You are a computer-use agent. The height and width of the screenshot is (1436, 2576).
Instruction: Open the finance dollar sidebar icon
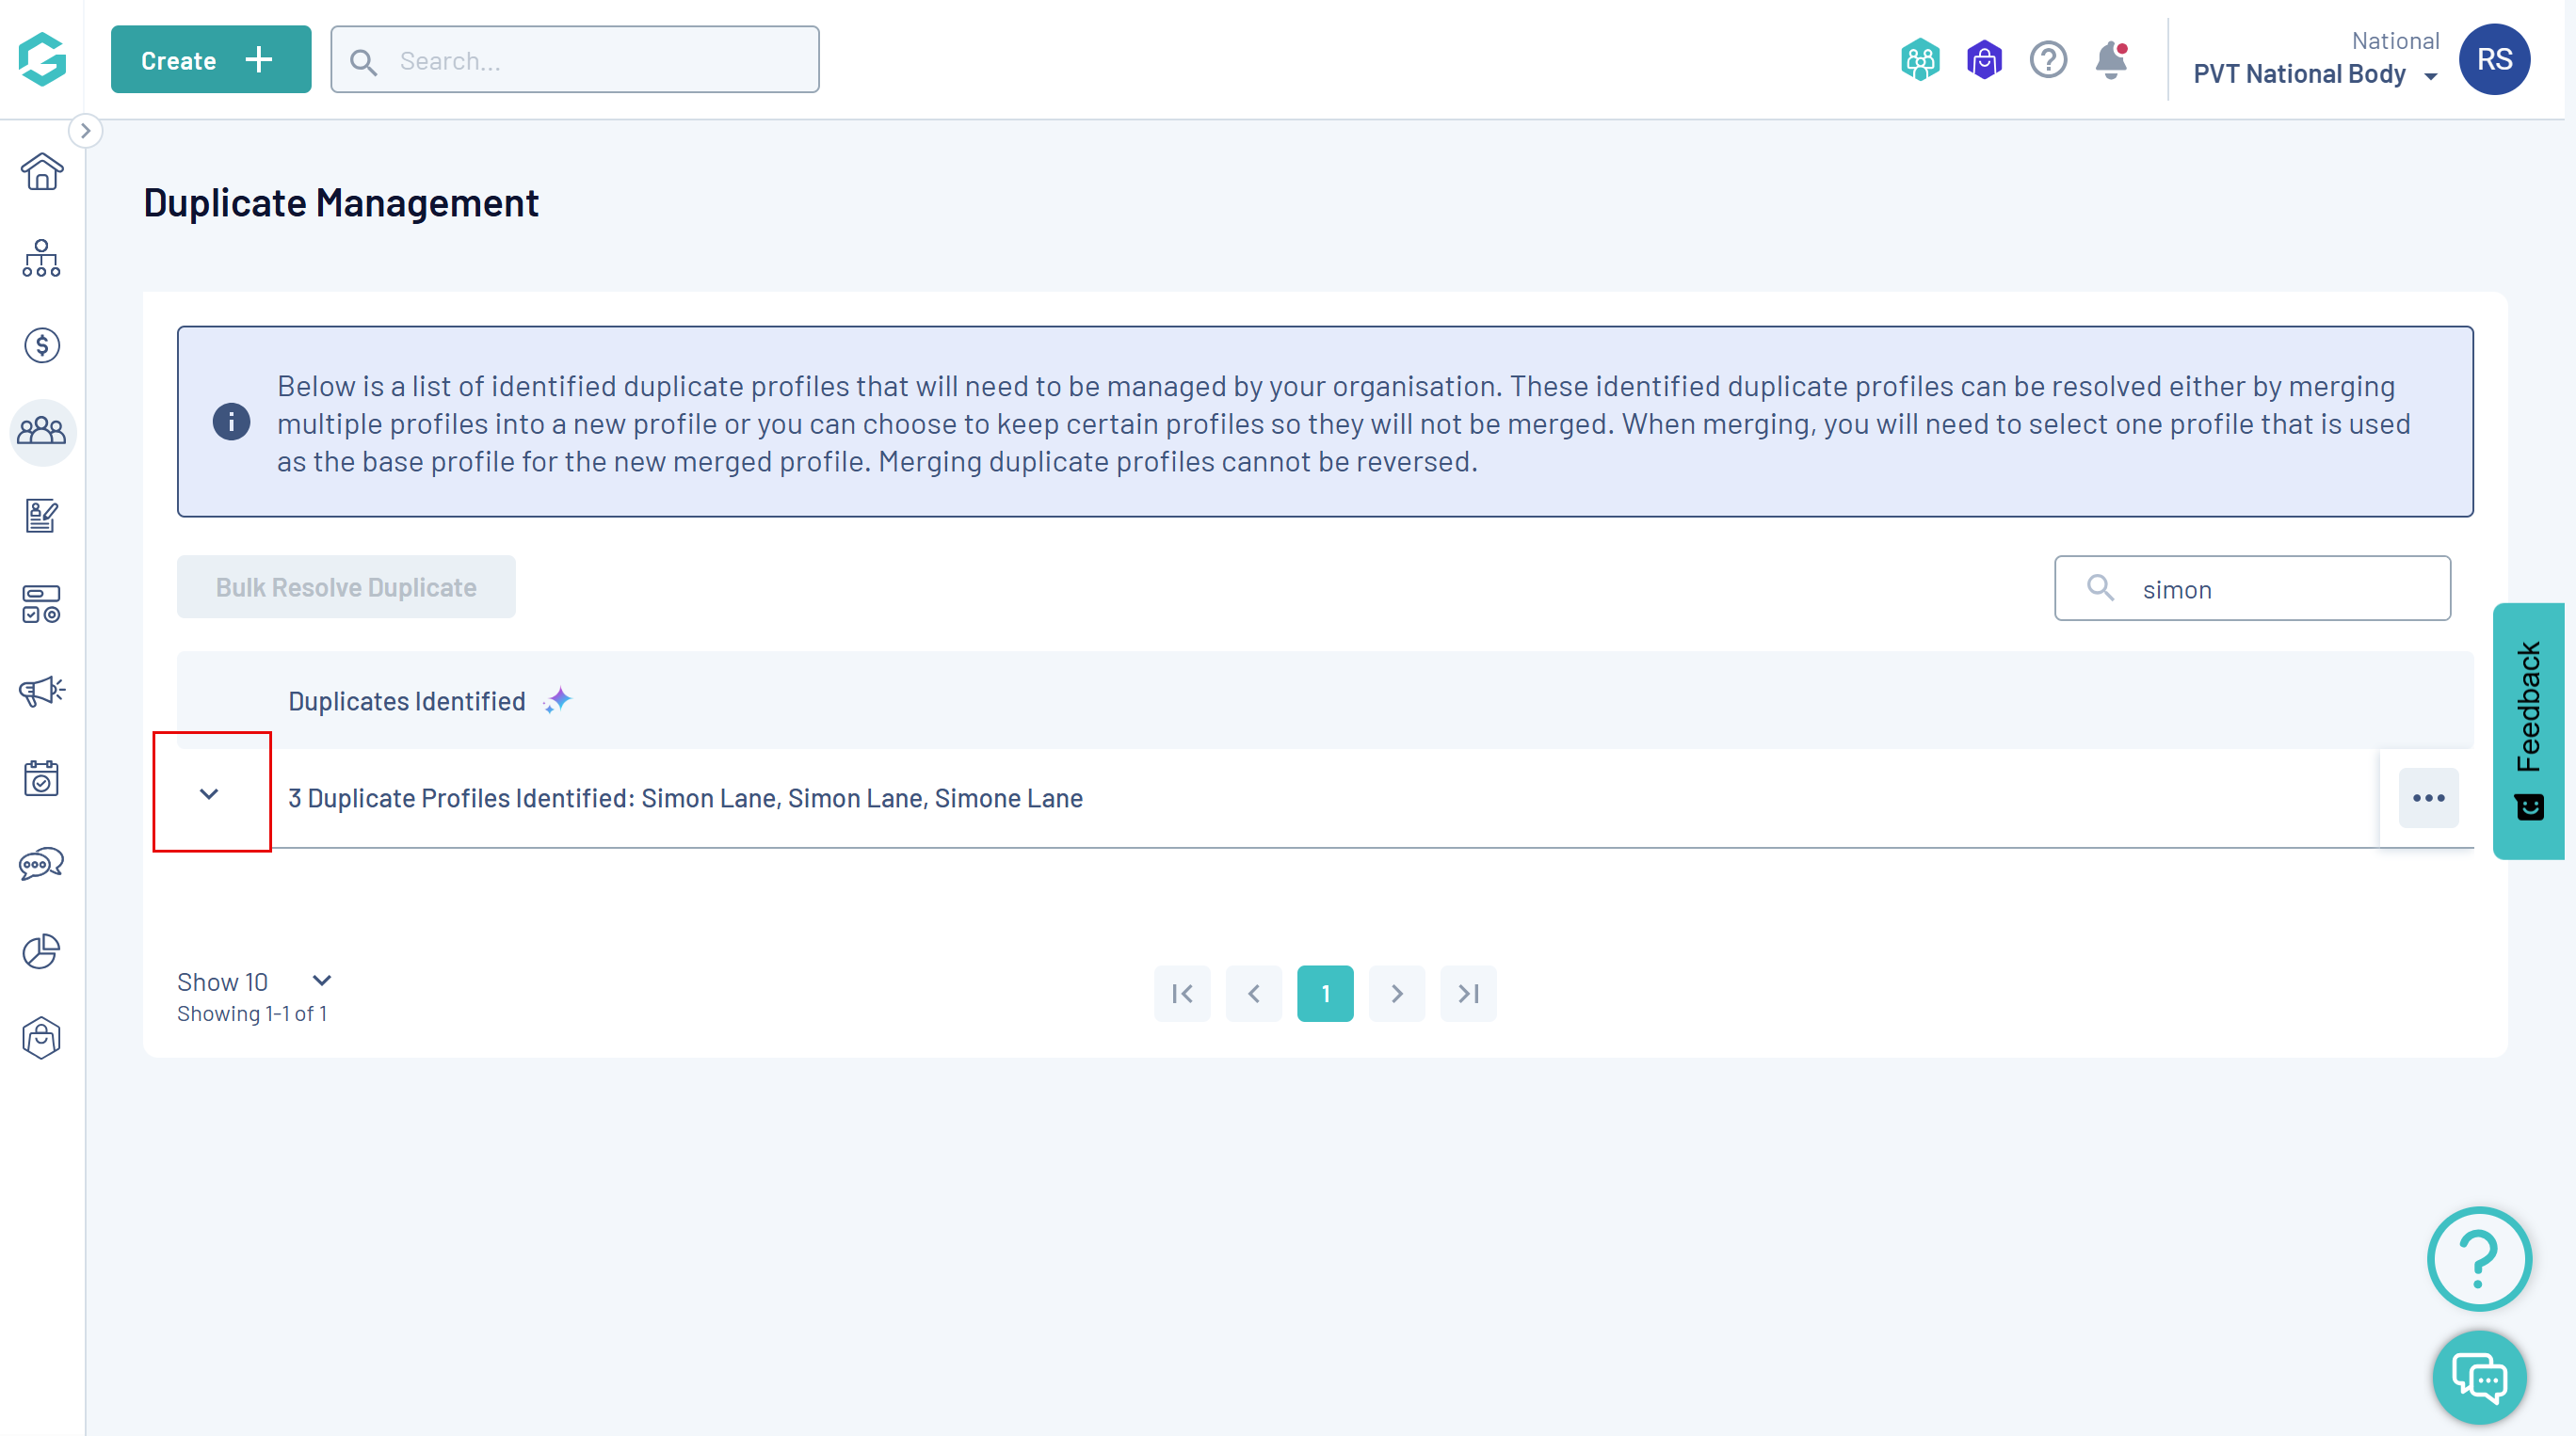point(41,345)
